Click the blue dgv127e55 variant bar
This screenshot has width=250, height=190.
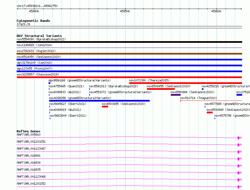click(129, 71)
